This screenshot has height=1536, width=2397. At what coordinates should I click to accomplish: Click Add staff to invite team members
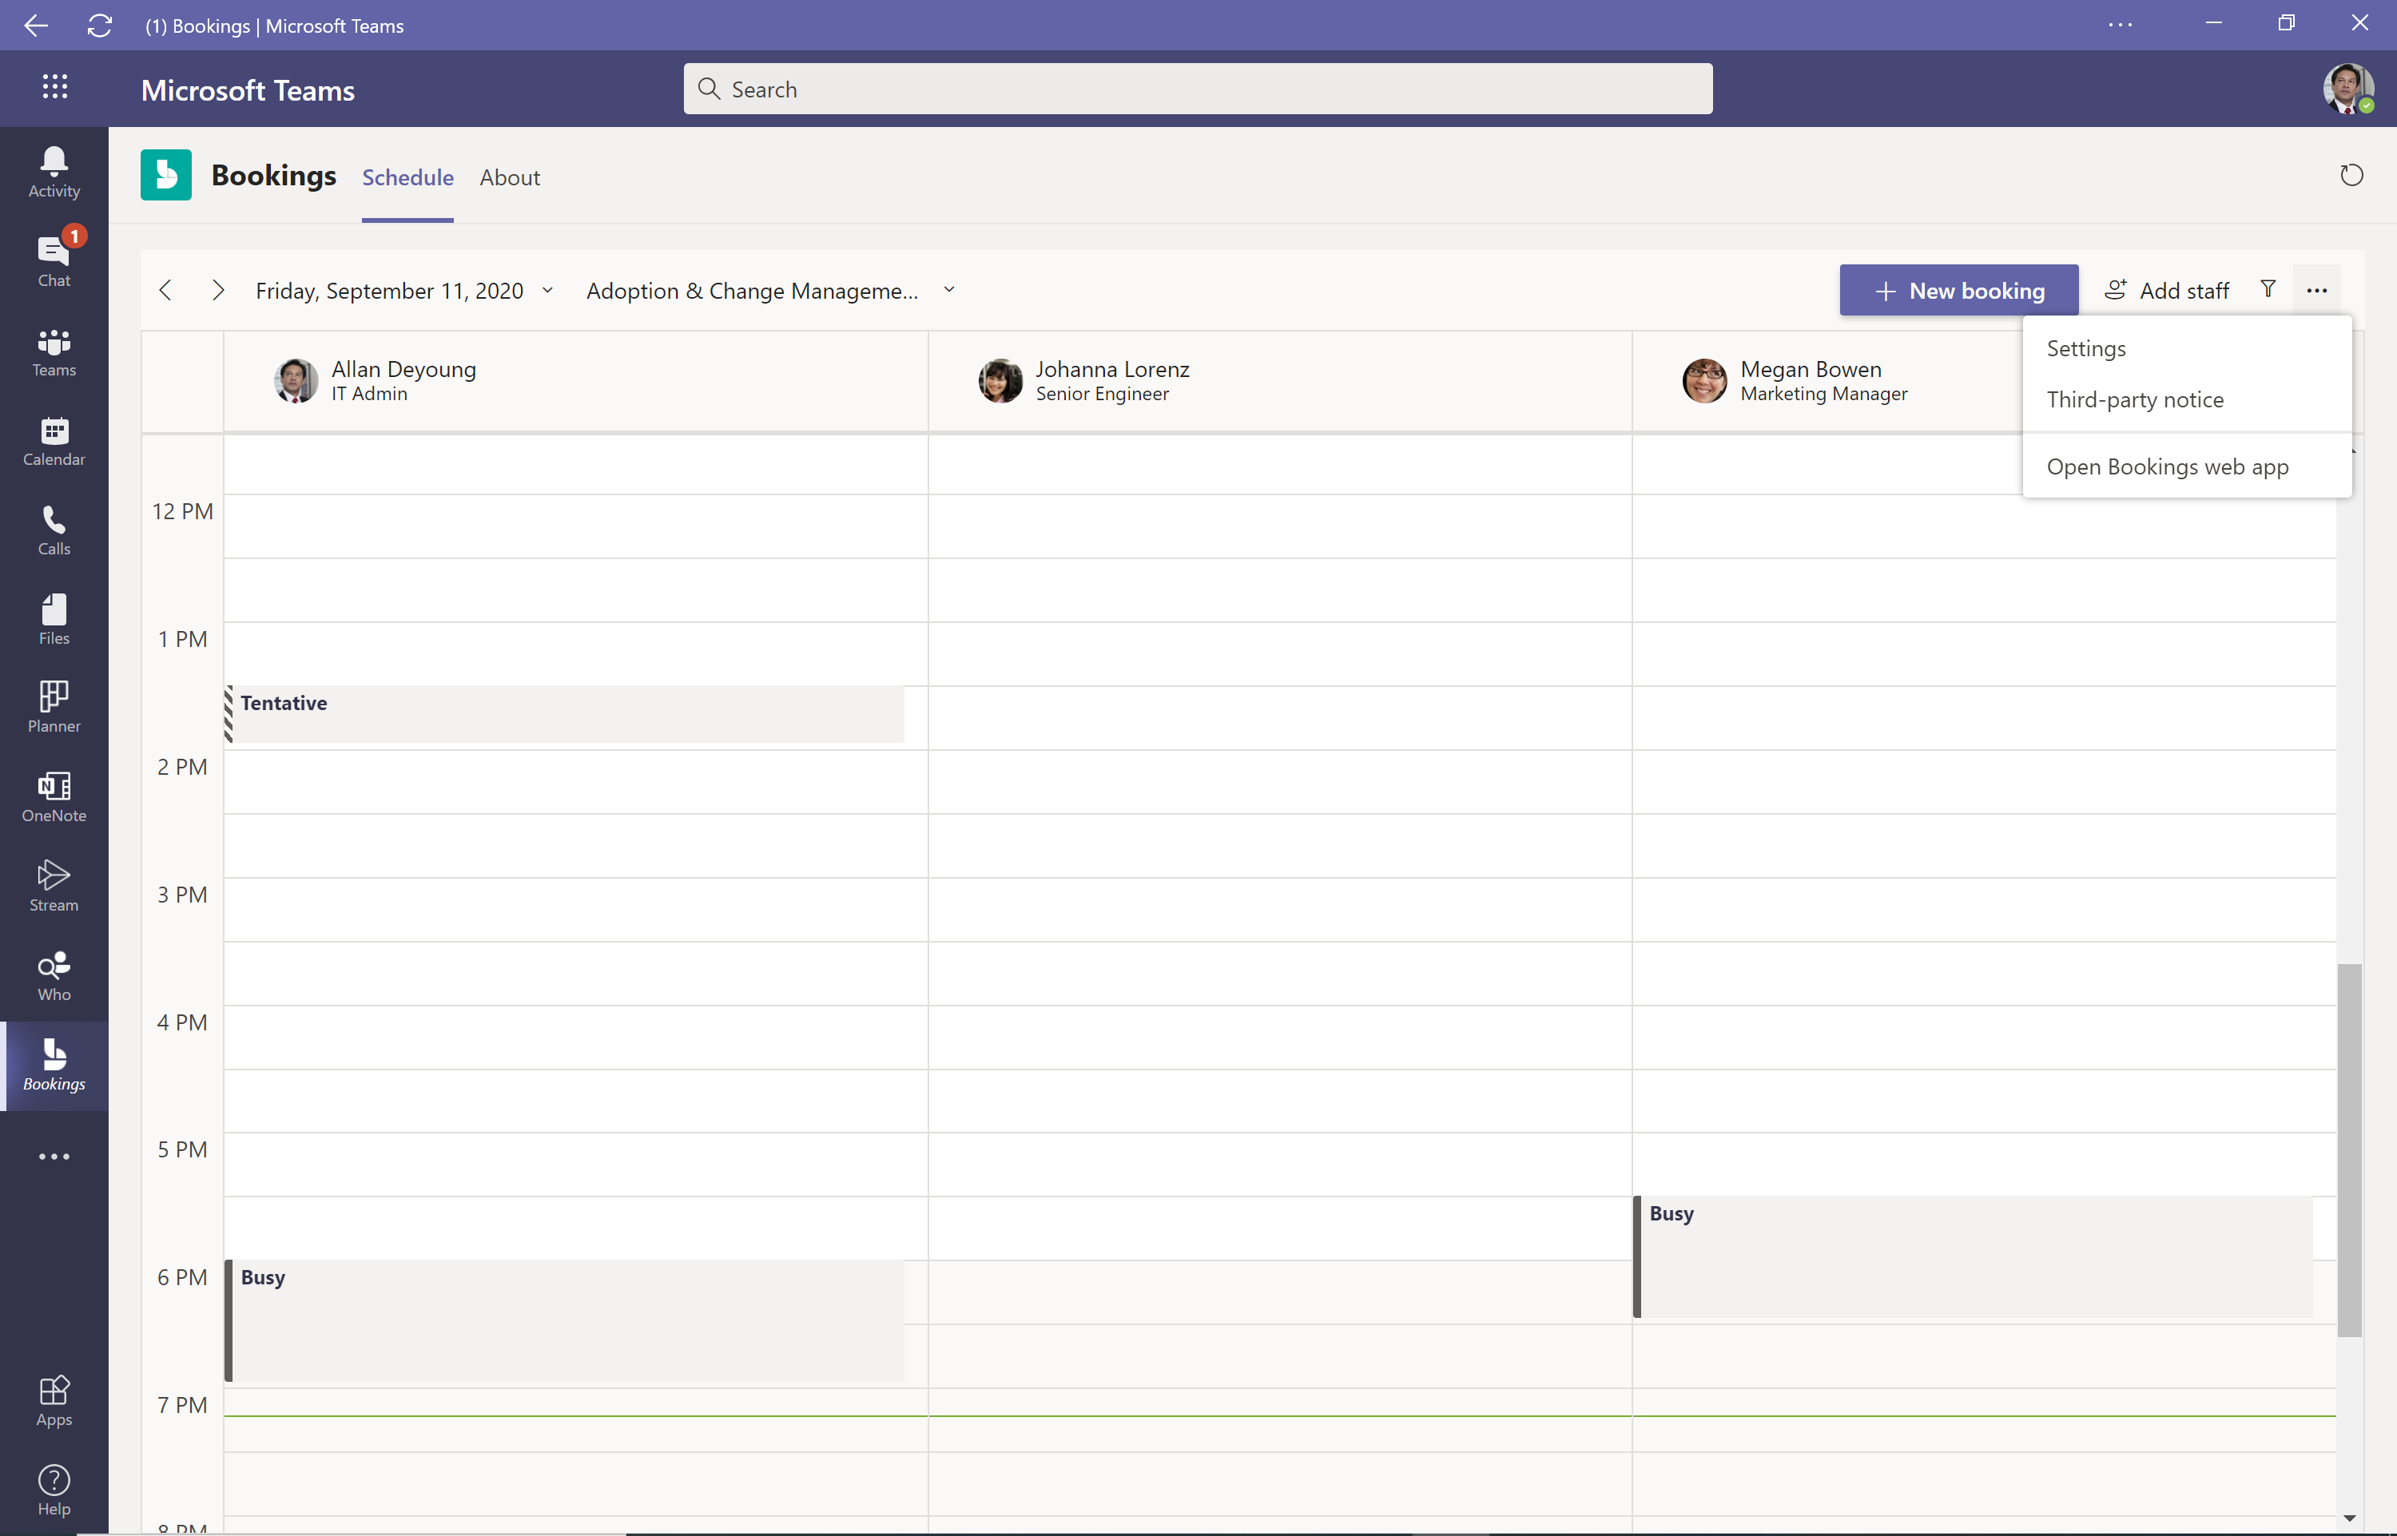(x=2167, y=289)
